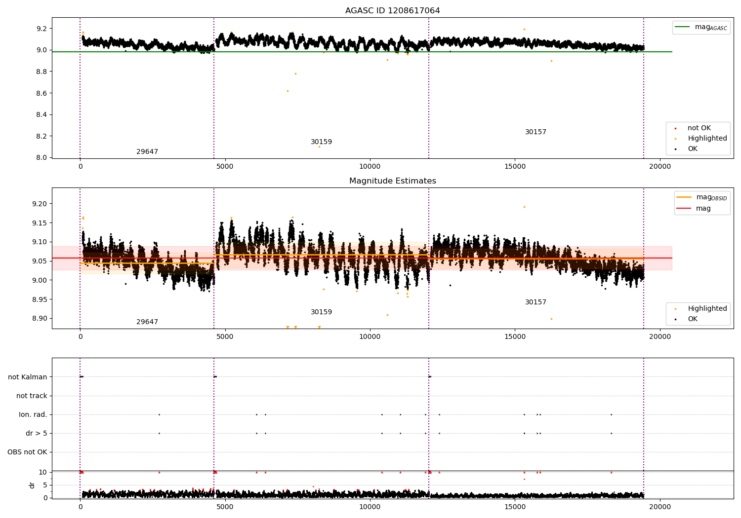Click the 20000 x-tick under top plot
The height and width of the screenshot is (518, 741).
point(660,167)
